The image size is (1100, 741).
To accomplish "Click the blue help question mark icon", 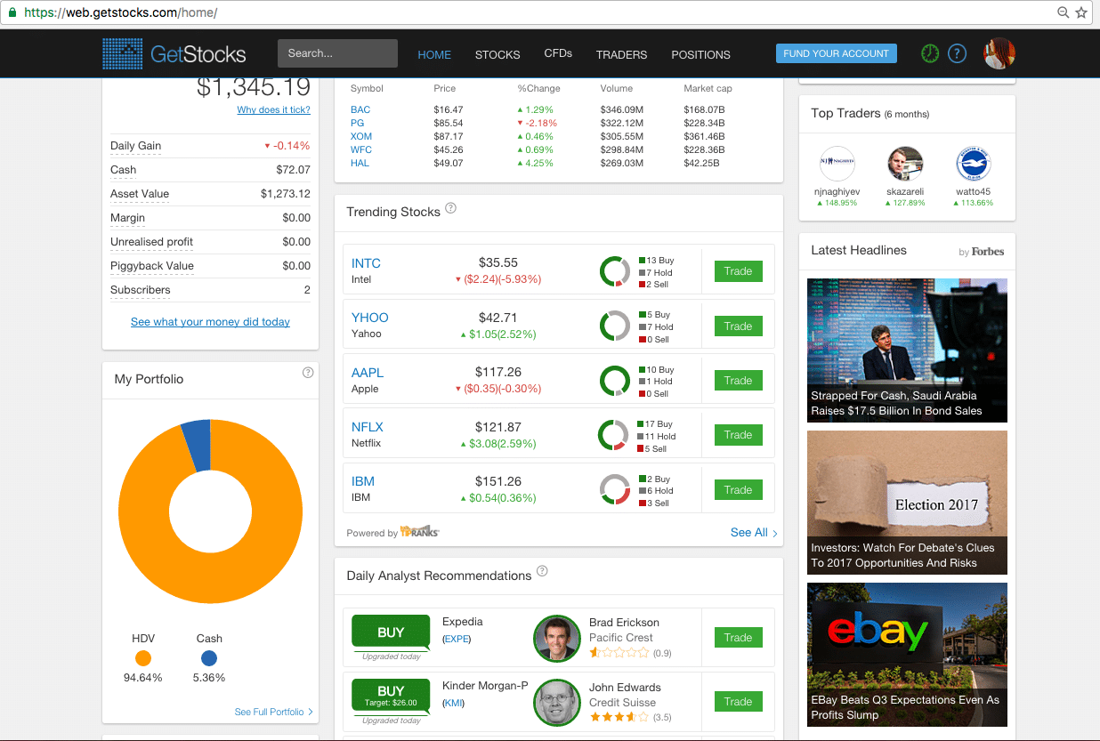I will coord(957,53).
